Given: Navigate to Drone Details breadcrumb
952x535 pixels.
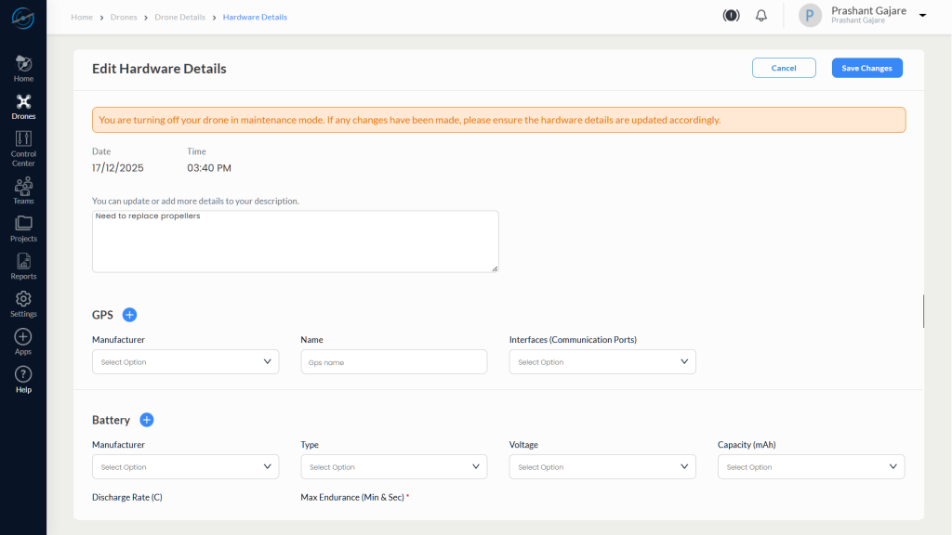Looking at the screenshot, I should (x=179, y=17).
